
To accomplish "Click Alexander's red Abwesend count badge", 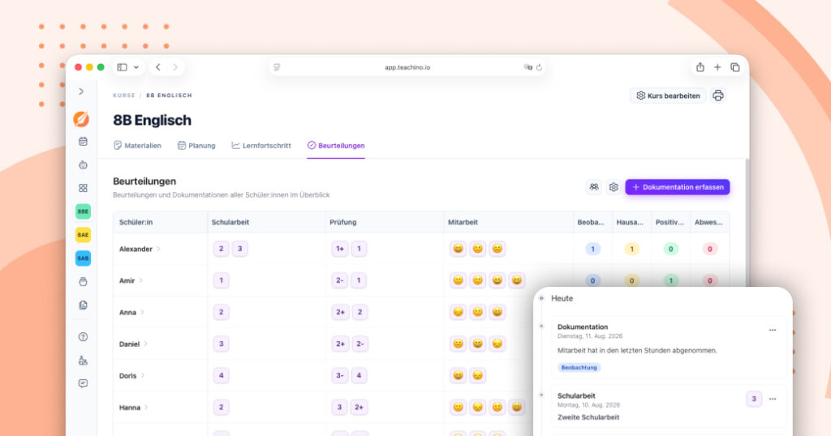I will (710, 249).
